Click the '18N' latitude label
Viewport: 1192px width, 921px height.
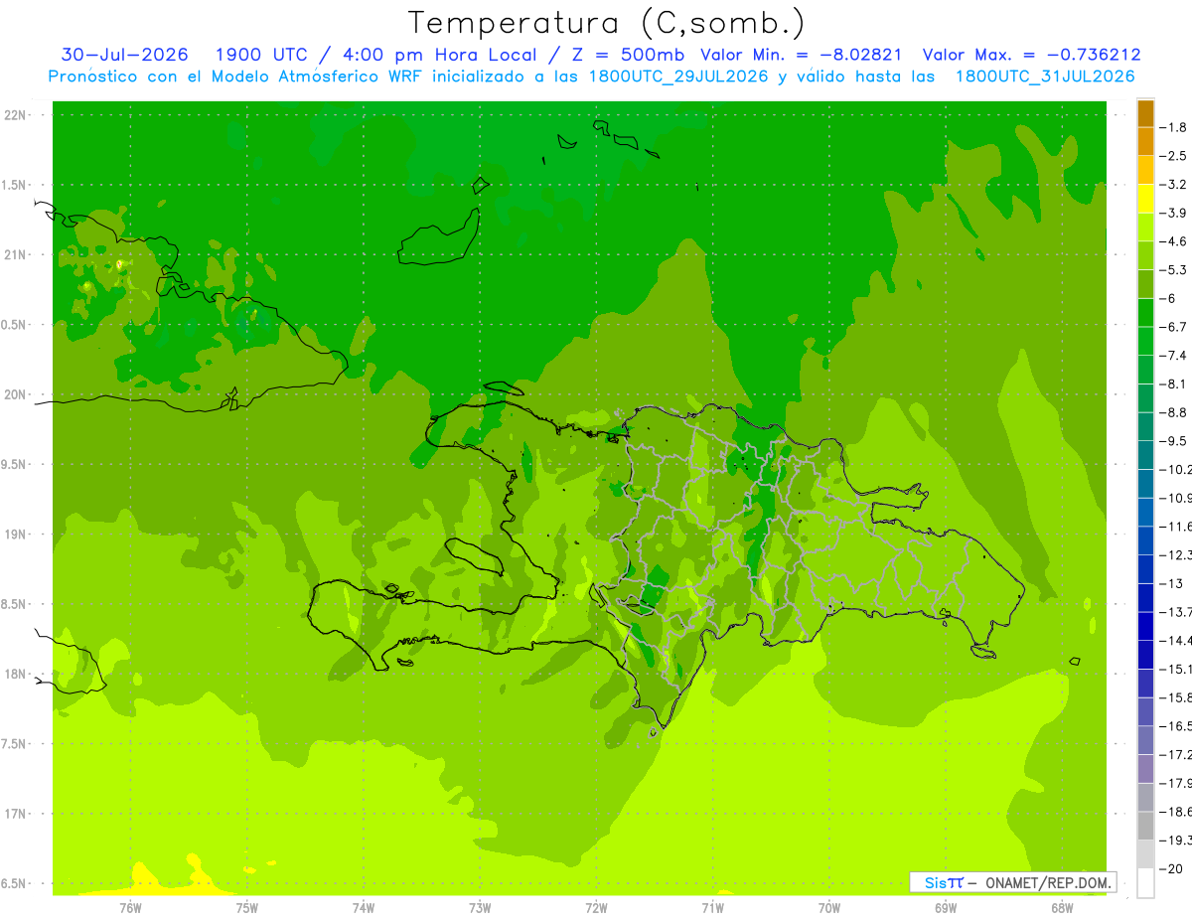point(17,674)
